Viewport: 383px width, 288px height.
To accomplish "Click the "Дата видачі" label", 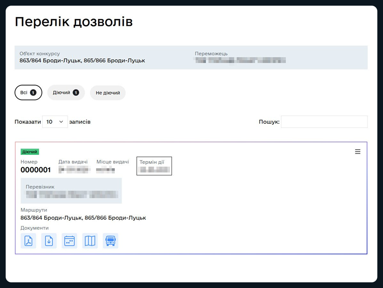I will point(73,162).
